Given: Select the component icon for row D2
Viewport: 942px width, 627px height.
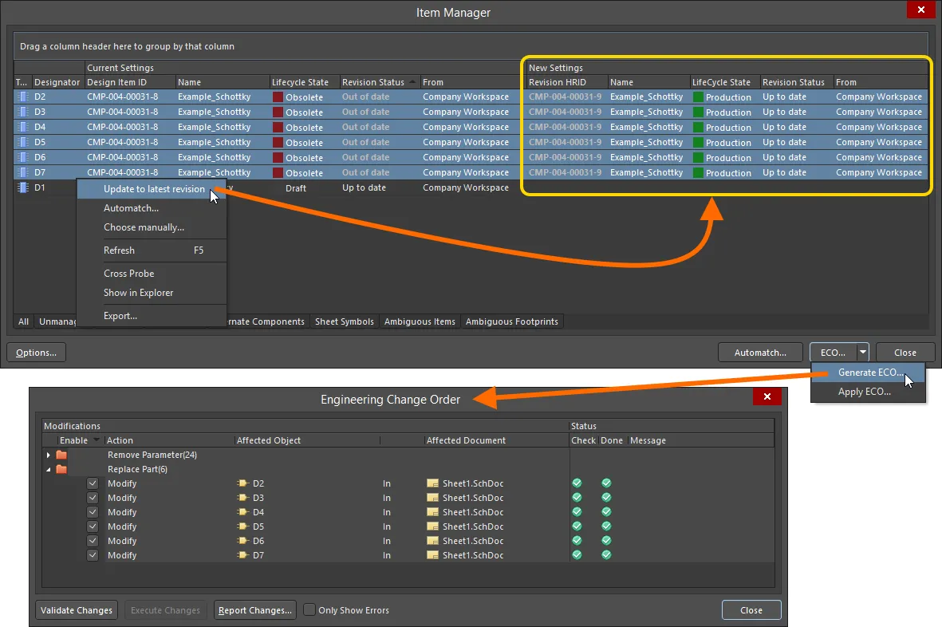Looking at the screenshot, I should coord(23,97).
